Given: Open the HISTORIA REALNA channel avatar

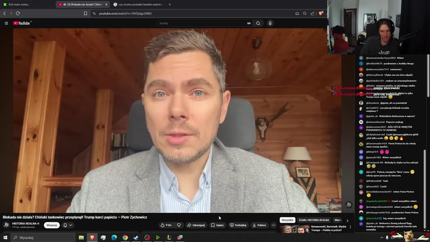Looking at the screenshot, I should (x=6, y=225).
